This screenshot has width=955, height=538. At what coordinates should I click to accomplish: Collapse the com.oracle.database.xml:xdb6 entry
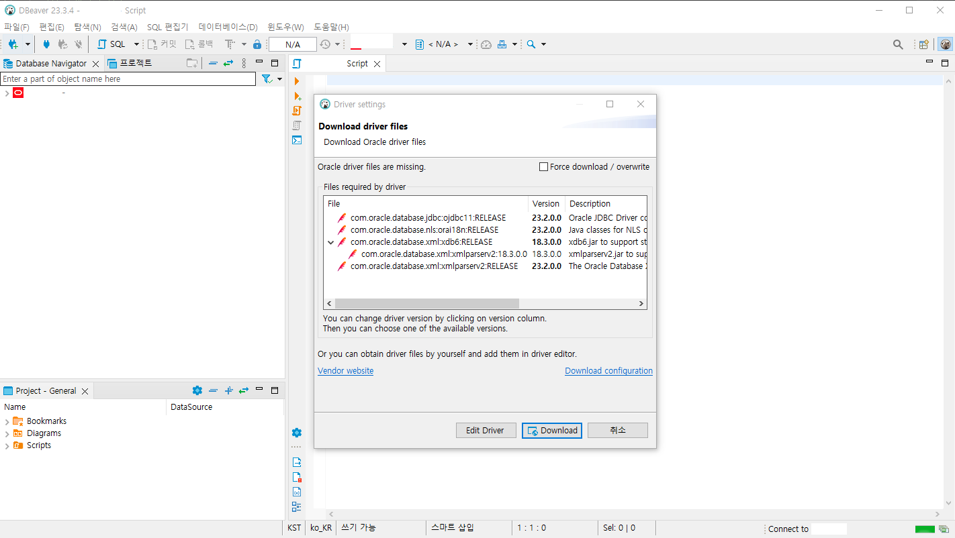click(330, 241)
